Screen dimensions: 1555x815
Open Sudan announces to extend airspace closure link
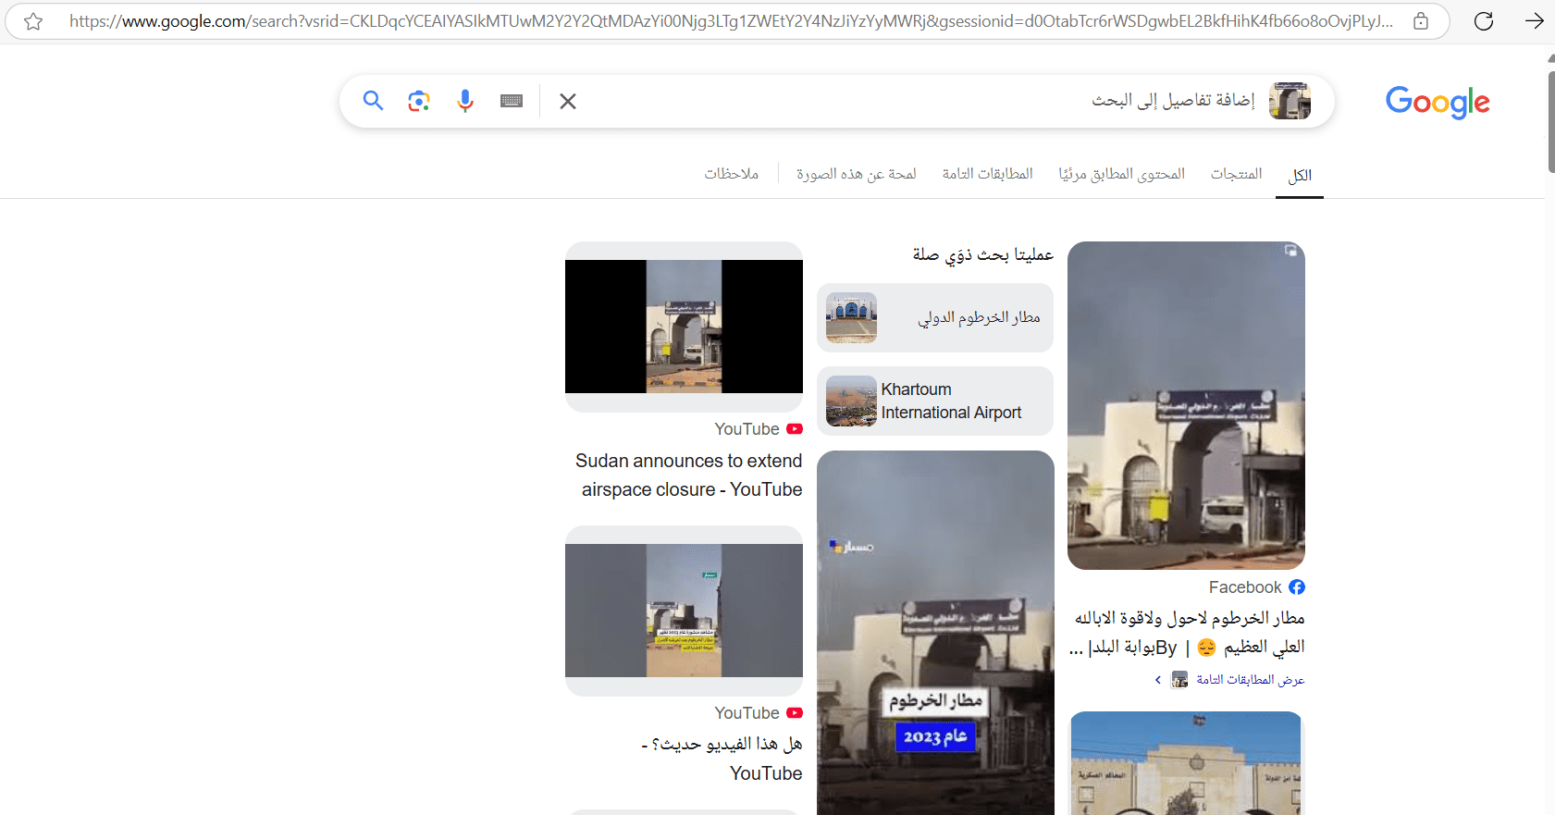coord(689,475)
